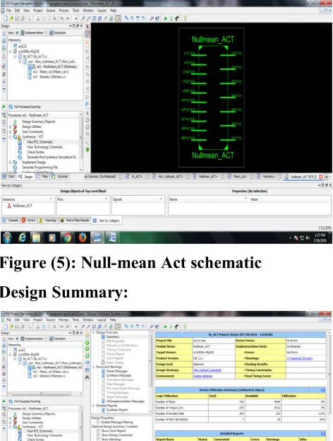Click the volume speaker icon in system tray

pyautogui.click(x=308, y=238)
